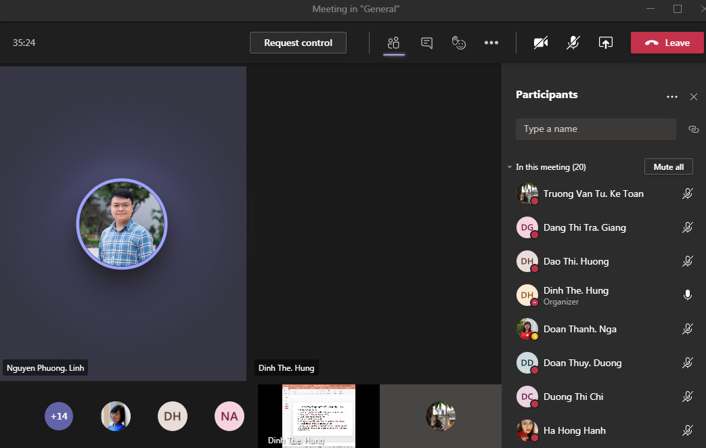Collapse the In this meeting (20) section
The height and width of the screenshot is (448, 706).
point(510,167)
